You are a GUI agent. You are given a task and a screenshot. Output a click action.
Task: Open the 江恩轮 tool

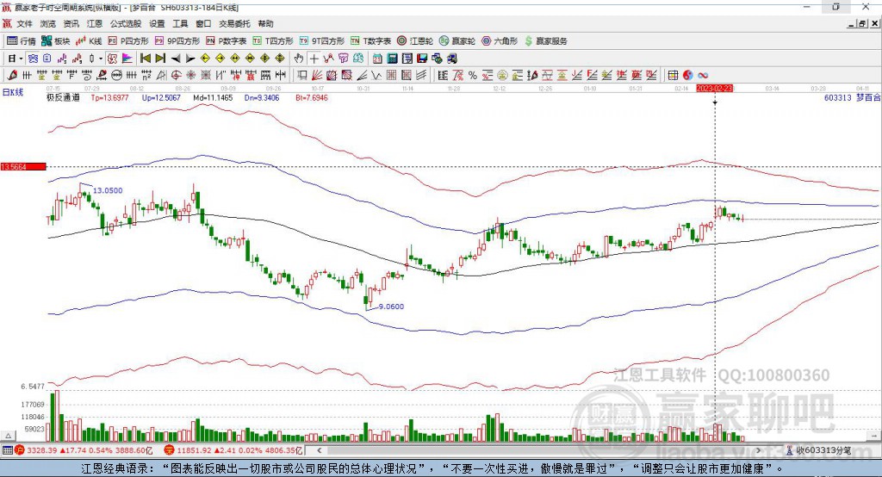click(415, 41)
